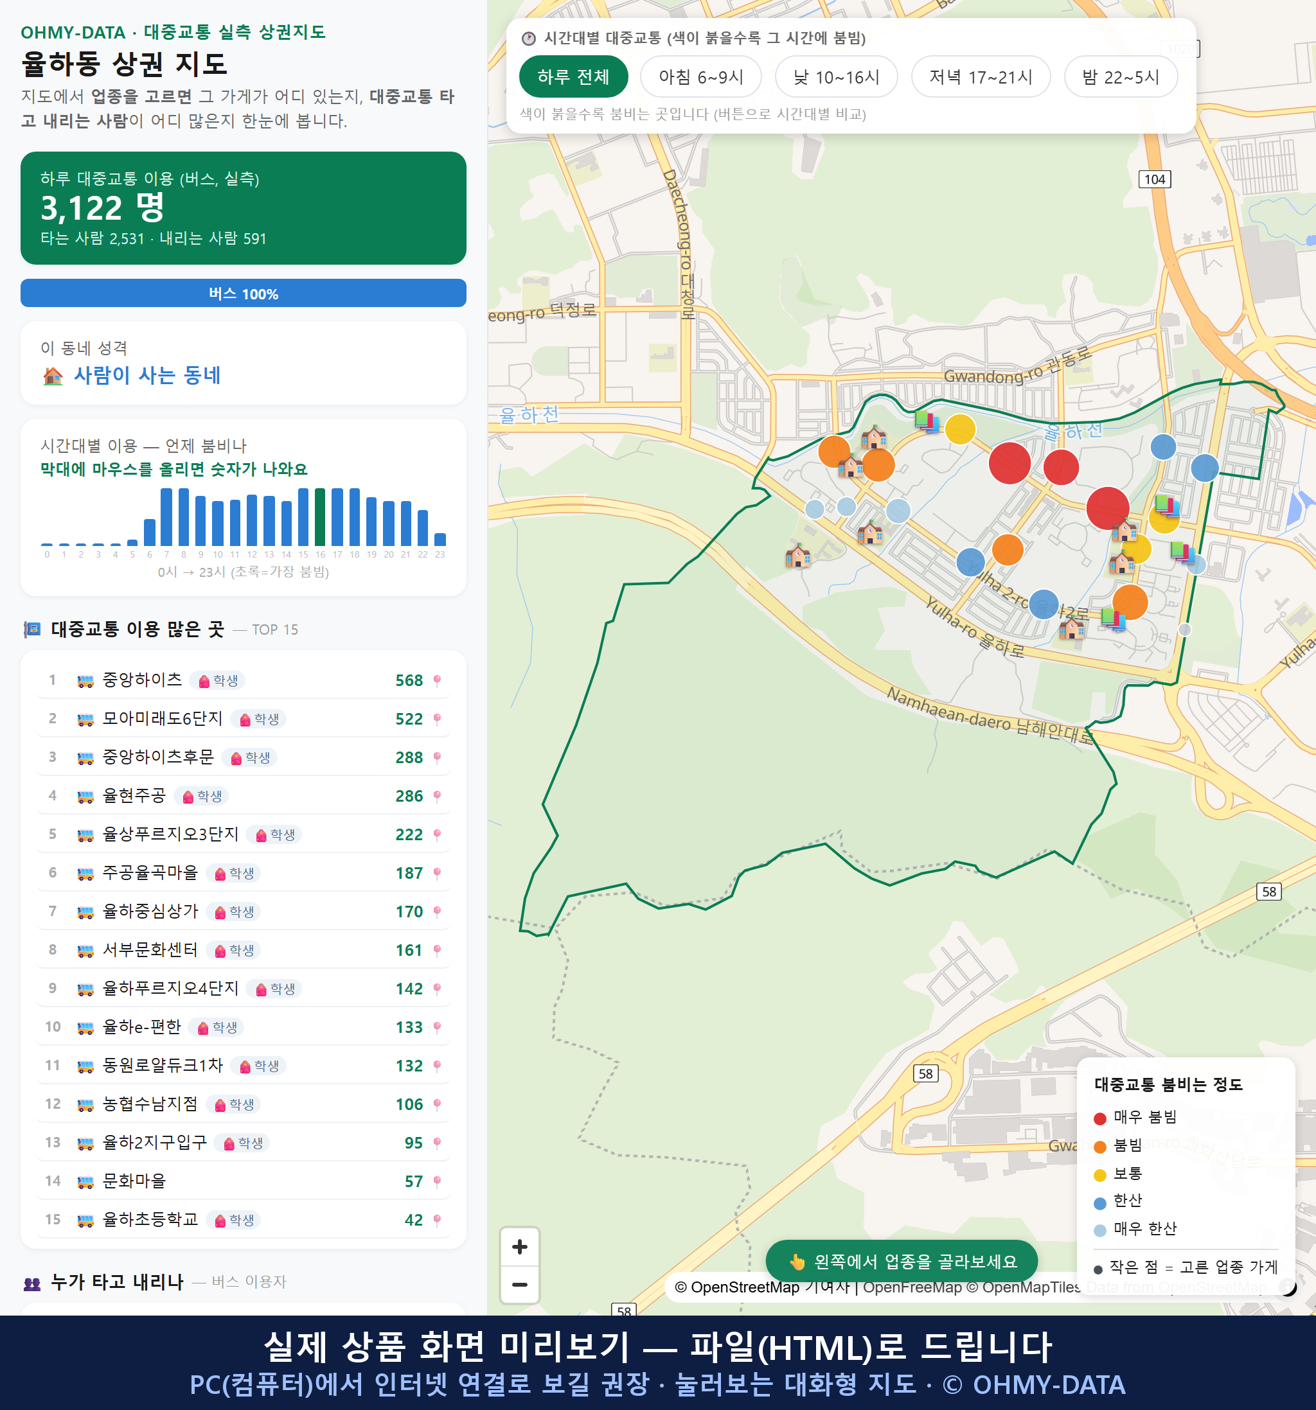The image size is (1316, 1410).
Task: Open the OpenStreetMap attribution link
Action: [745, 1287]
